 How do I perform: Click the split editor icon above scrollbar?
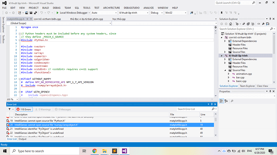click(216, 27)
